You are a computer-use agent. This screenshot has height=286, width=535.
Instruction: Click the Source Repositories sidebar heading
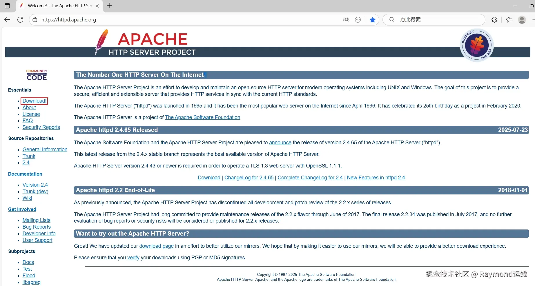point(31,138)
